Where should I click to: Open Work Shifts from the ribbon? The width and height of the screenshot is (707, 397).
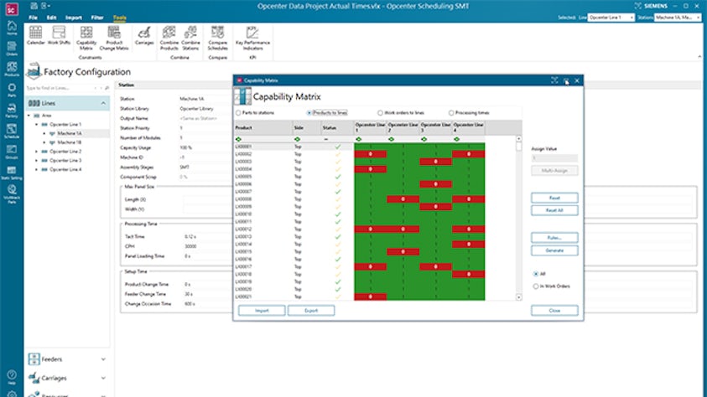[x=59, y=35]
